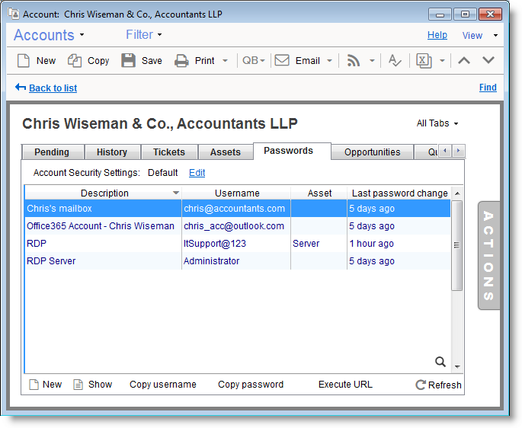This screenshot has width=522, height=428.
Task: Click the spell check icon
Action: point(394,61)
